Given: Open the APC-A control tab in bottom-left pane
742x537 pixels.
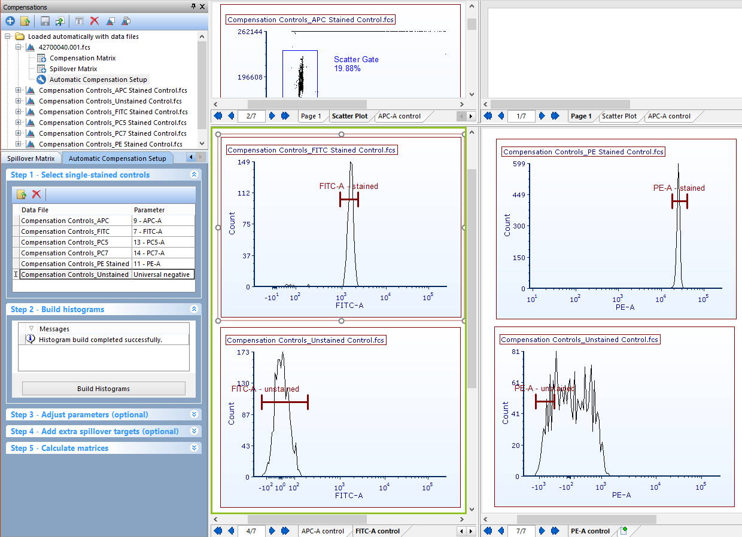Looking at the screenshot, I should pyautogui.click(x=323, y=531).
